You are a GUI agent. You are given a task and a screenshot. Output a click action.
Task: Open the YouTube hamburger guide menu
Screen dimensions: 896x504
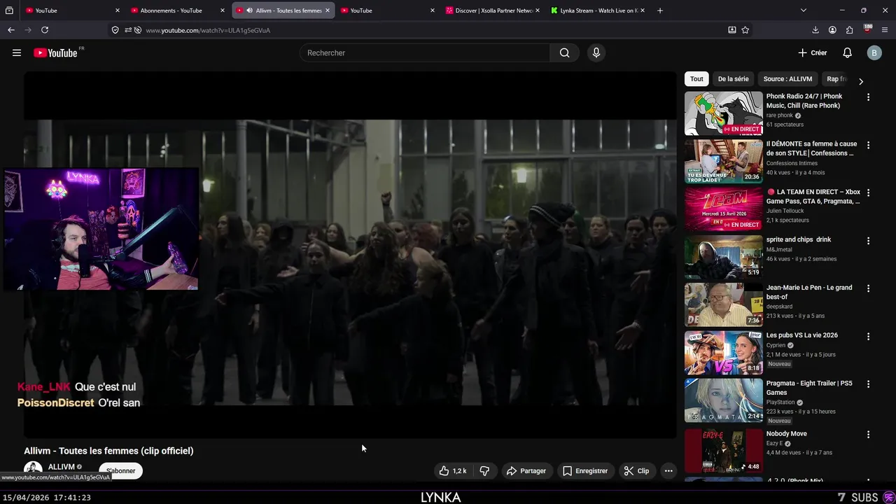[17, 52]
